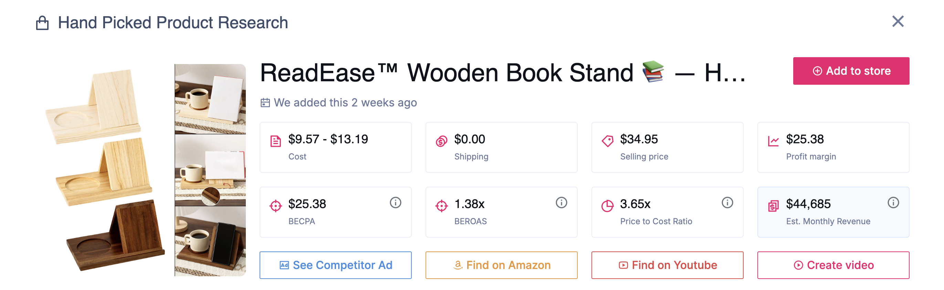944x290 pixels.
Task: Open the Price to Cost Ratio info tooltip
Action: coord(727,202)
